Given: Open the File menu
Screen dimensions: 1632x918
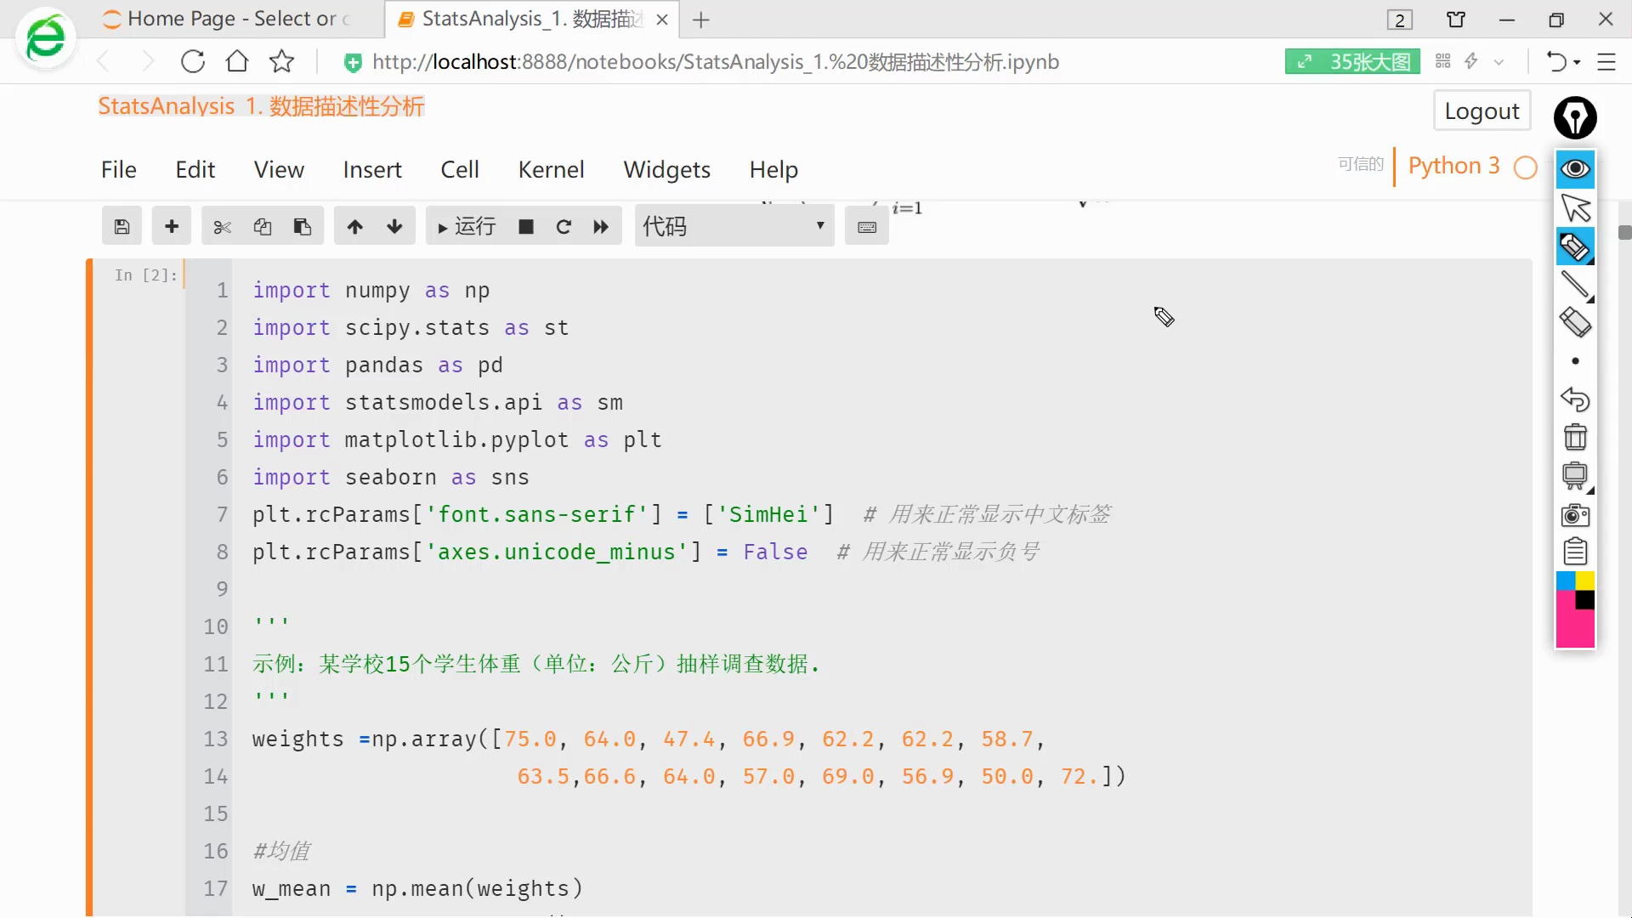Looking at the screenshot, I should [x=119, y=170].
